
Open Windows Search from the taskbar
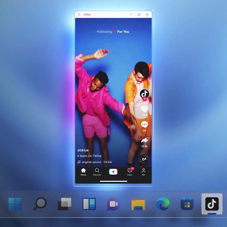click(x=40, y=204)
